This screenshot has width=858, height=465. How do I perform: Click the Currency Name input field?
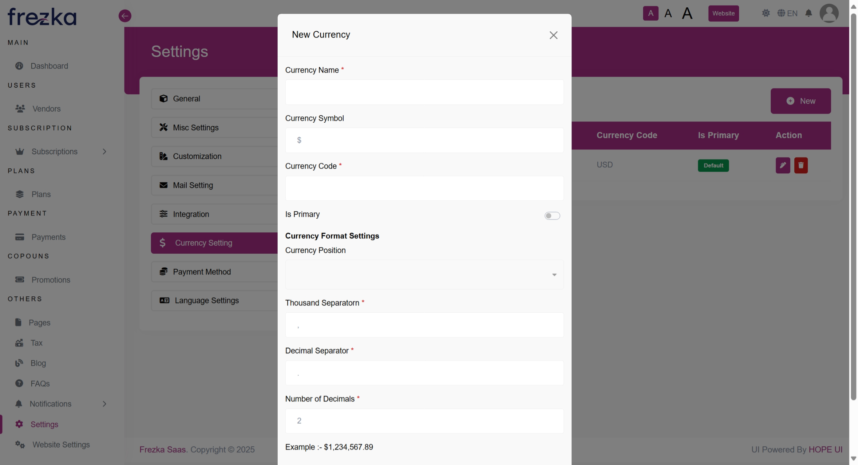click(424, 92)
